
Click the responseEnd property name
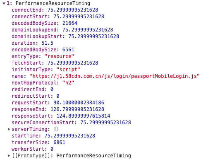28,109
